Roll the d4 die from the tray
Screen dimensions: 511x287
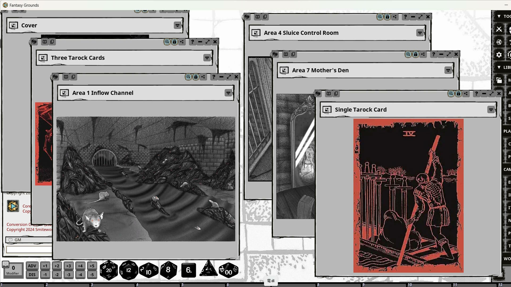point(208,270)
